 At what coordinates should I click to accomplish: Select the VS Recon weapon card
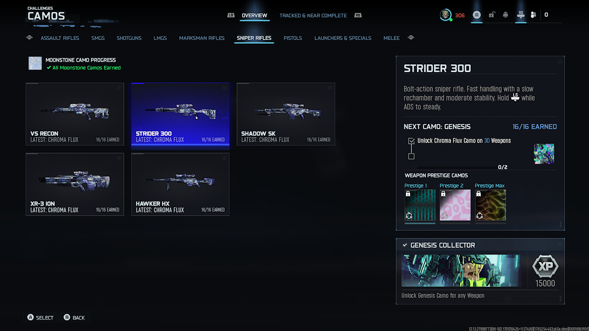point(75,114)
